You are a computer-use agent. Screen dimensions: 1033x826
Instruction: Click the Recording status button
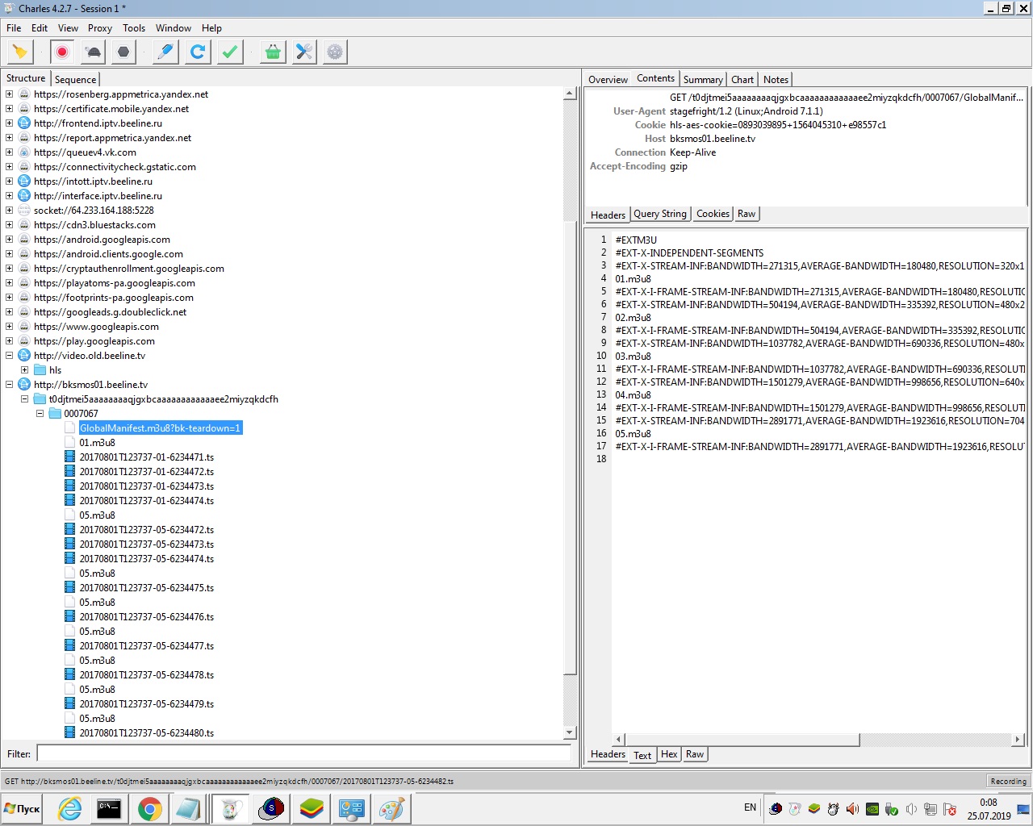click(x=1008, y=781)
